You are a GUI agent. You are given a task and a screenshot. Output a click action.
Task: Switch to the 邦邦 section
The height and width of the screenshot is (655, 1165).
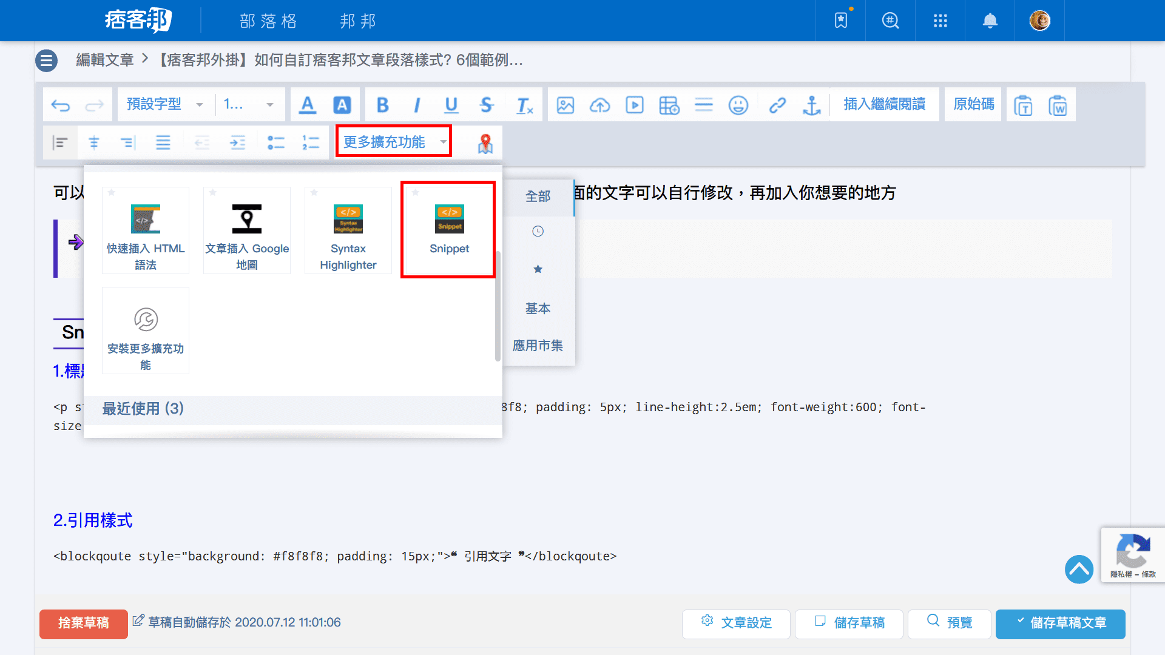click(357, 21)
